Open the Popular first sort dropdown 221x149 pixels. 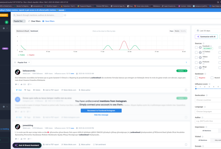22,62
